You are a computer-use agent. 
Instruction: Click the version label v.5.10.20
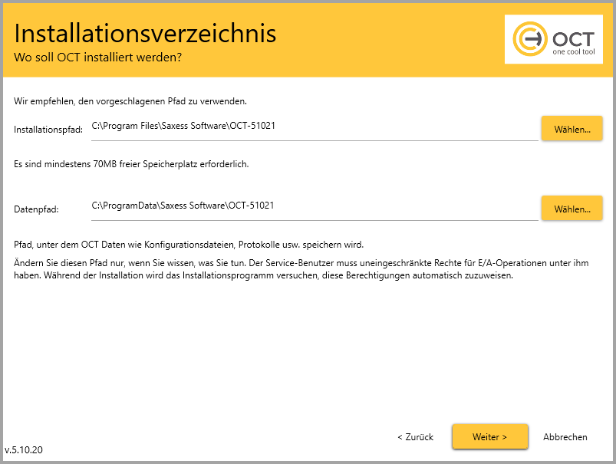click(x=24, y=450)
